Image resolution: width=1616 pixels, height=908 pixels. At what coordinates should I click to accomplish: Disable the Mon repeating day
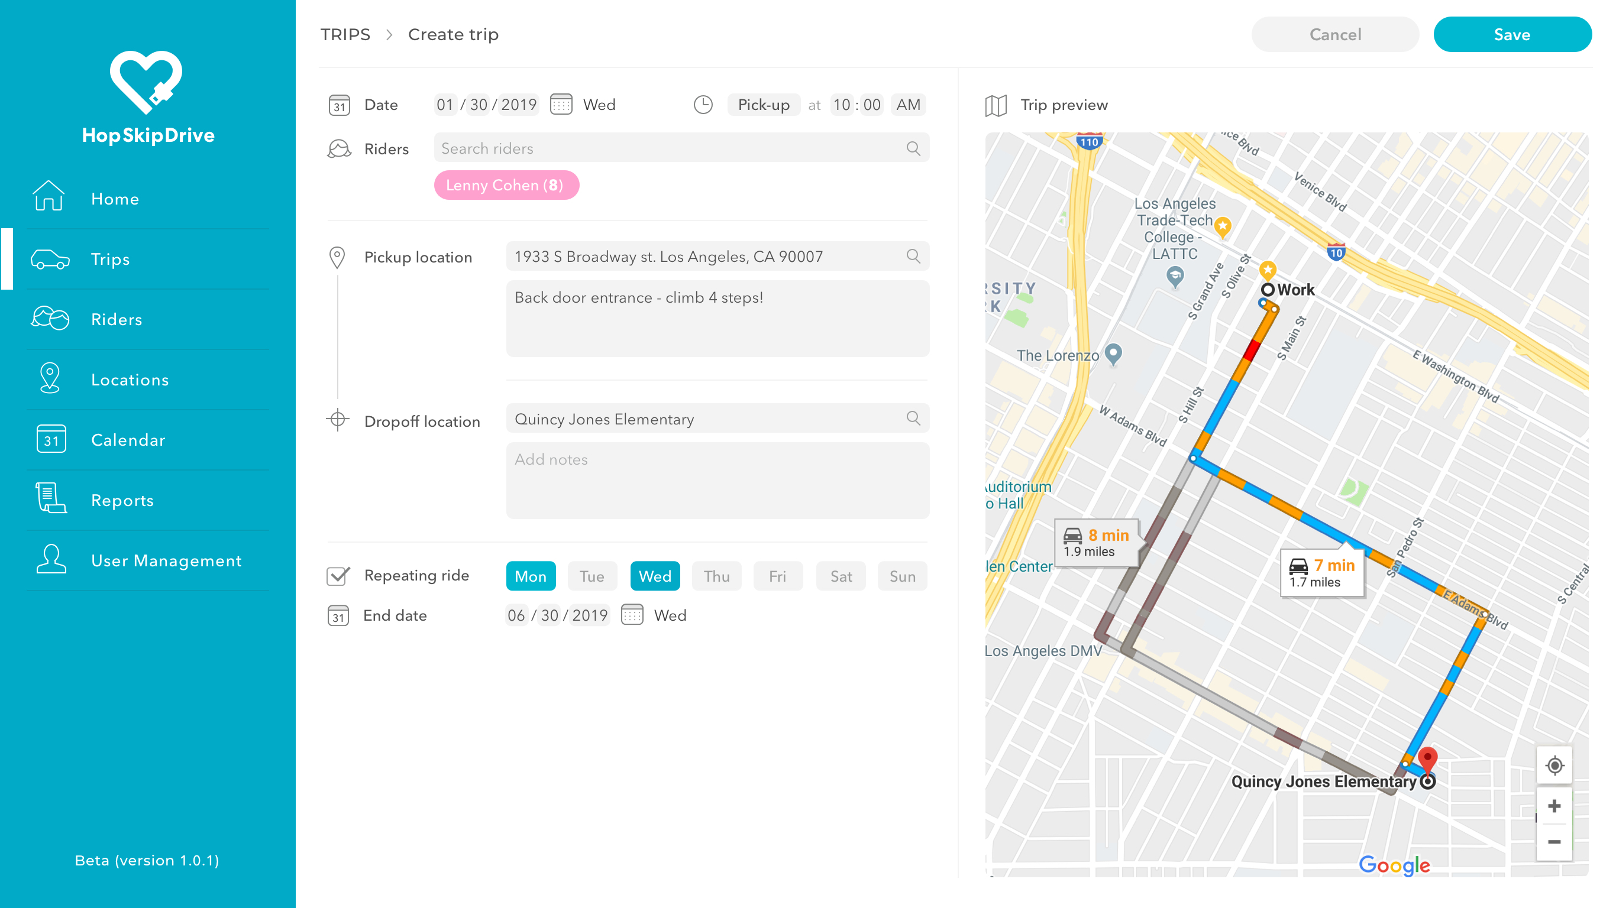coord(530,576)
